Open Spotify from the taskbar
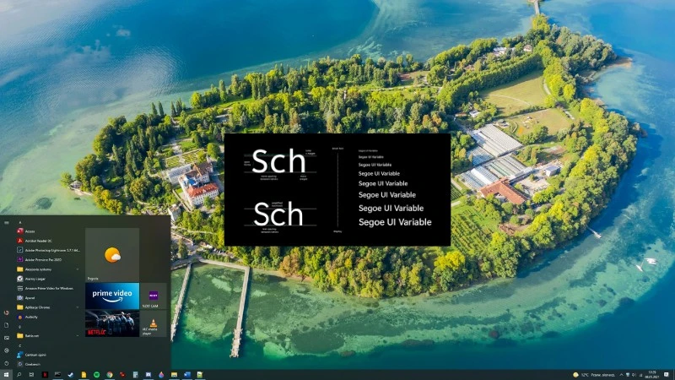 click(x=96, y=375)
